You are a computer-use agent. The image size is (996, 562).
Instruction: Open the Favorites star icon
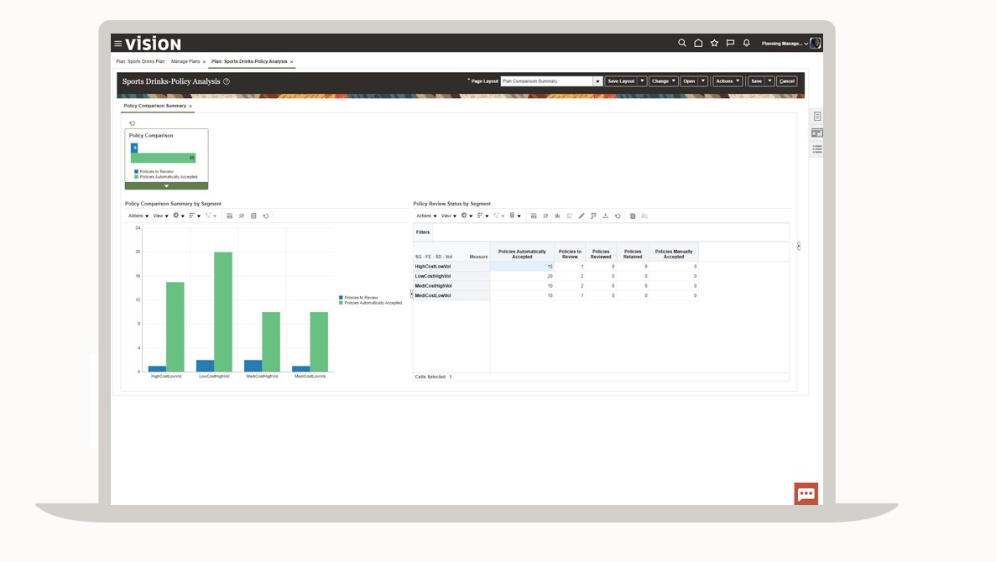[x=713, y=40]
